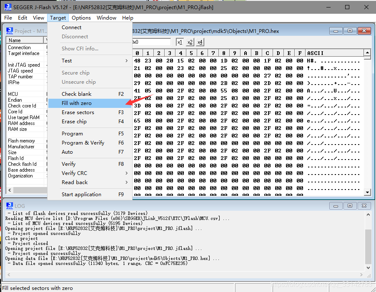Click the hex address input field
The width and height of the screenshot is (376, 292).
tap(152, 42)
